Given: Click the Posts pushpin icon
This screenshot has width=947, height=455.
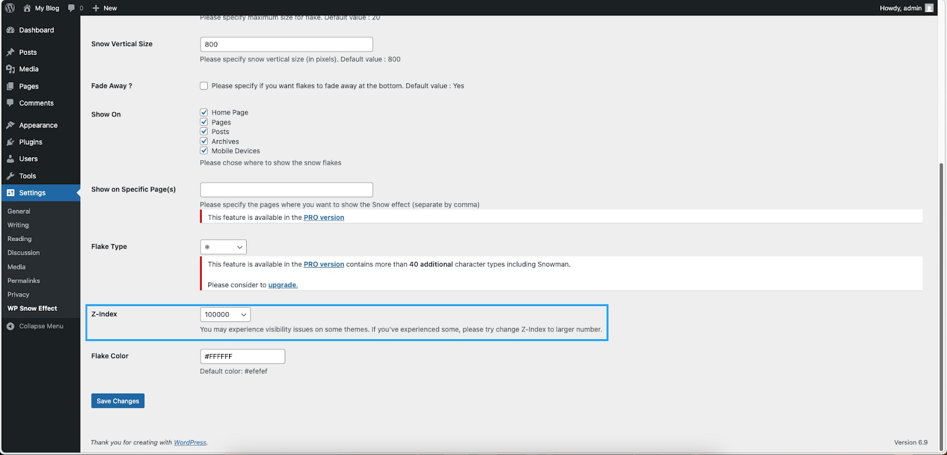Looking at the screenshot, I should [x=10, y=53].
